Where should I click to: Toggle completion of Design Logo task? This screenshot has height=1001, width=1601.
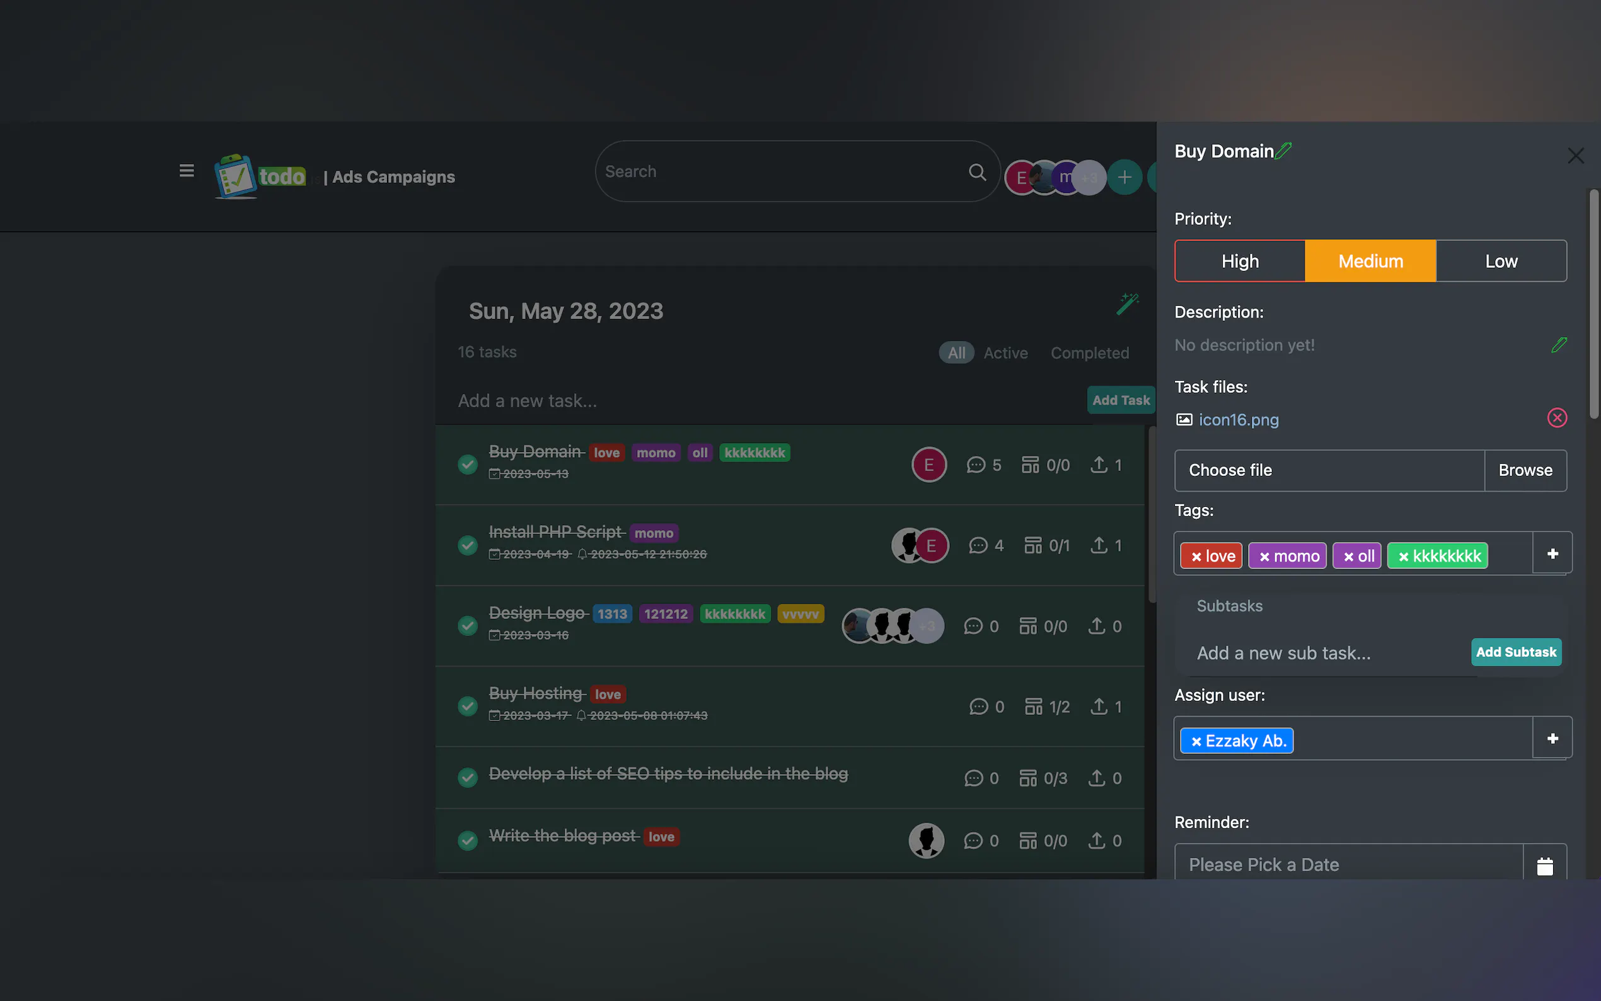[x=468, y=625]
